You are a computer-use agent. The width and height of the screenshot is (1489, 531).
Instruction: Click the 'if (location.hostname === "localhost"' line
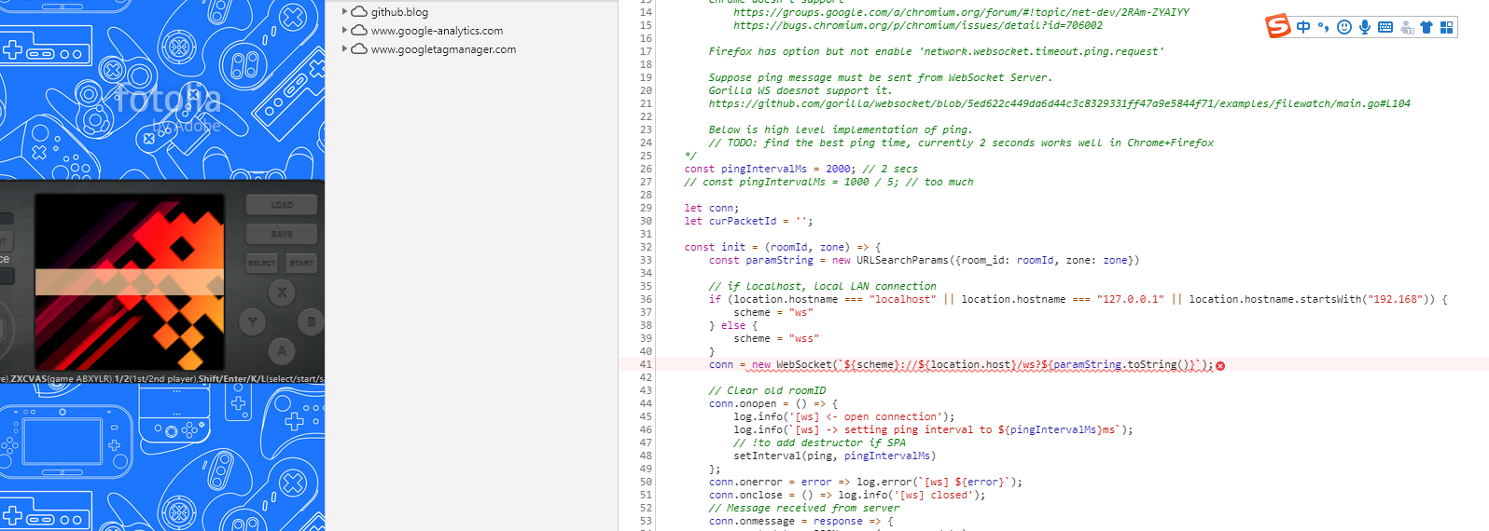coord(1078,299)
